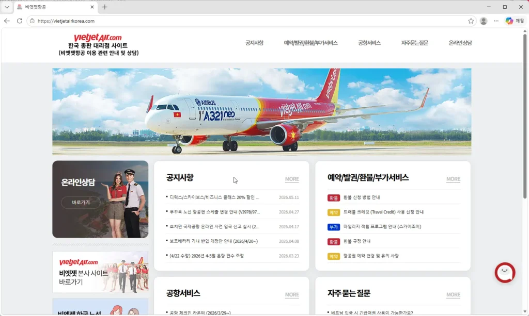
Task: Open the 자주묻는질문 nav menu
Action: [415, 43]
